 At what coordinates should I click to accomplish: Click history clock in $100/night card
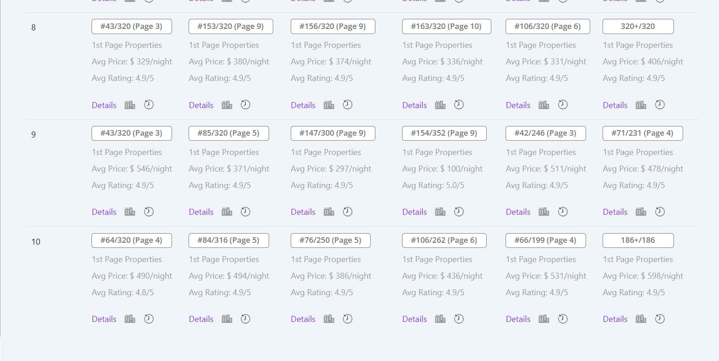(459, 212)
